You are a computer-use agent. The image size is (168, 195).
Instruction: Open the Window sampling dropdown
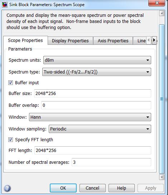(100, 129)
